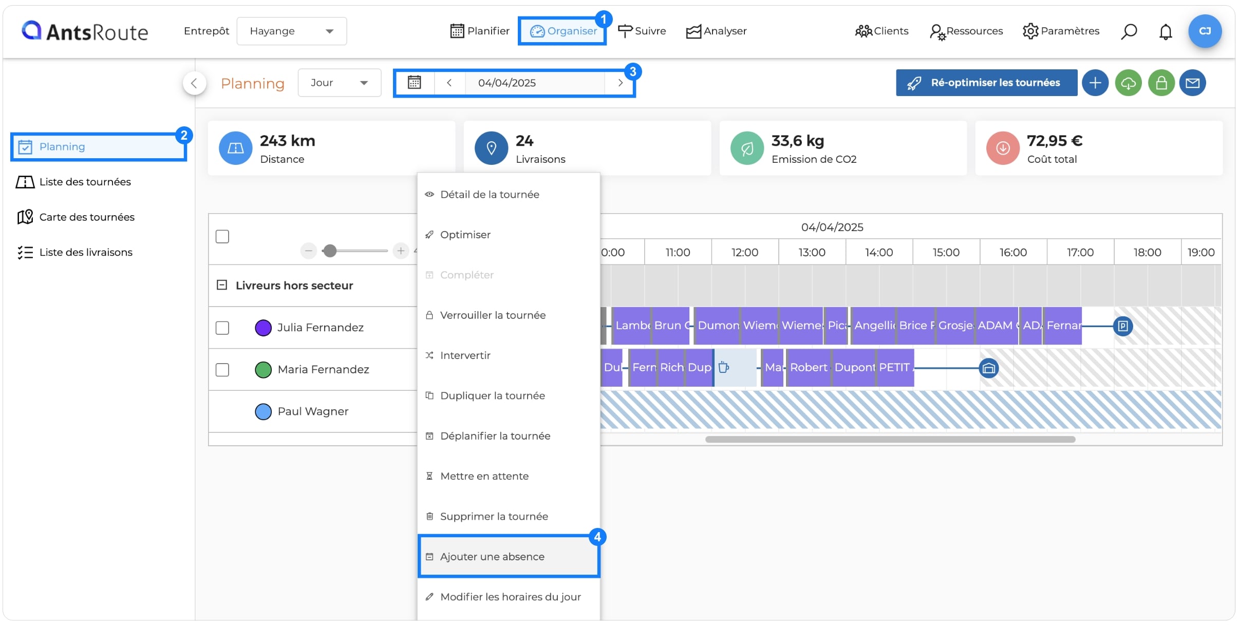
Task: Click the PETIT delivery block
Action: [895, 368]
